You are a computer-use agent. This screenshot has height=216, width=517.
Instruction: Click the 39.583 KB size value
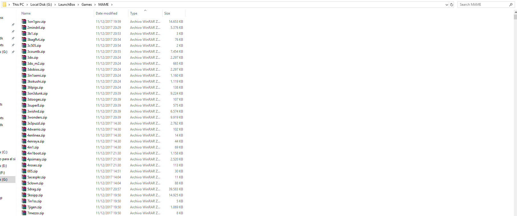tap(176, 189)
